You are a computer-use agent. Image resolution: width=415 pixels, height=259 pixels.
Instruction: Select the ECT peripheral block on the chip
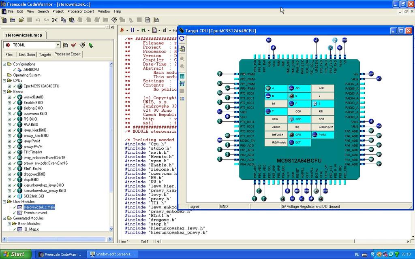coord(299,142)
